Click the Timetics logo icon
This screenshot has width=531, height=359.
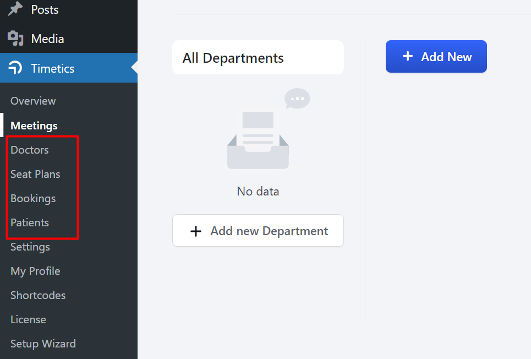15,68
